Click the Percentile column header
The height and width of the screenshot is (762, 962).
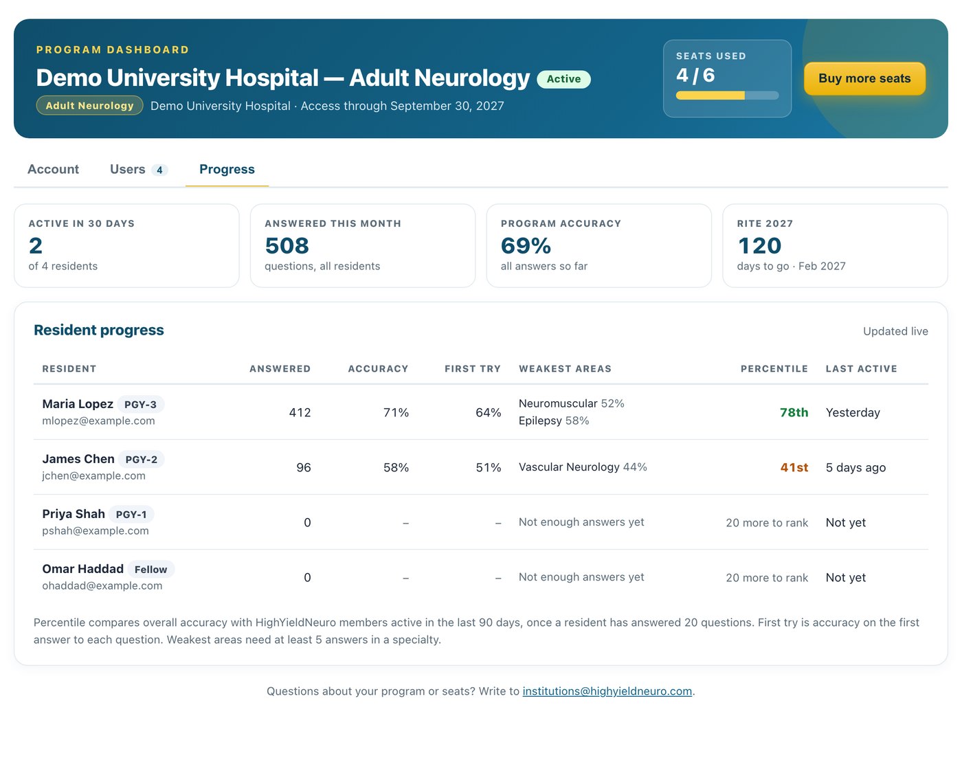pos(774,369)
